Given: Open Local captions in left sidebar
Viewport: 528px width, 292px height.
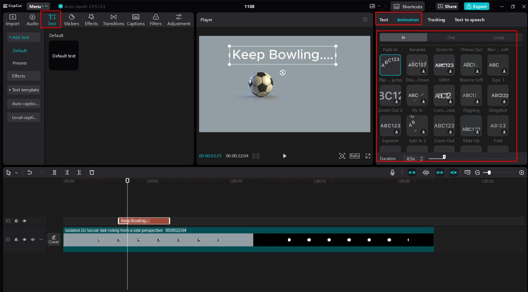Looking at the screenshot, I should click(x=24, y=117).
